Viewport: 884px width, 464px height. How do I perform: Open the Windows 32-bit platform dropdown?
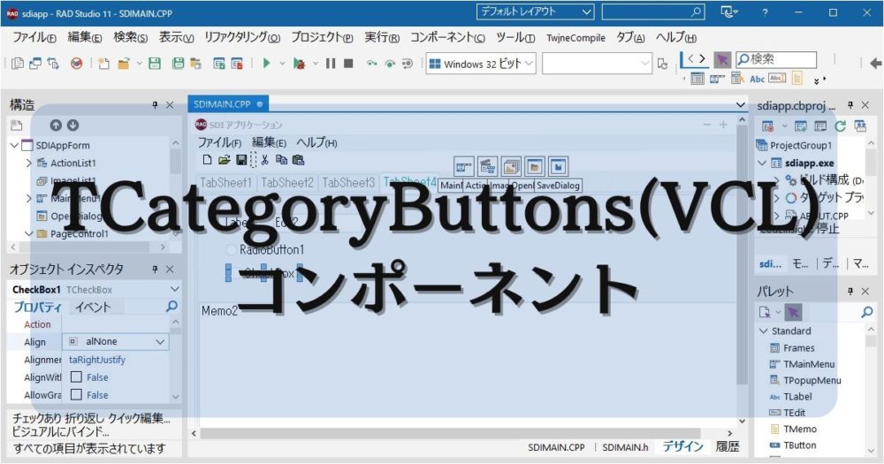click(529, 64)
